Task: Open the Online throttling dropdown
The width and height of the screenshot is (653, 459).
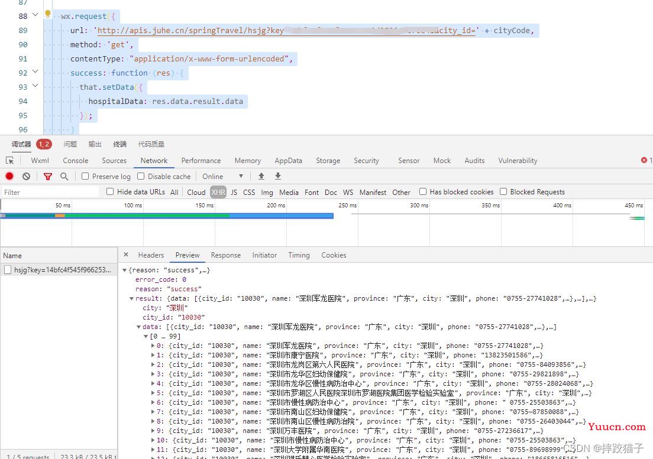Action: coord(223,176)
